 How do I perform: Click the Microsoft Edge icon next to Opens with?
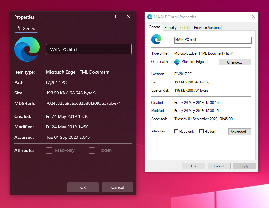coord(177,62)
